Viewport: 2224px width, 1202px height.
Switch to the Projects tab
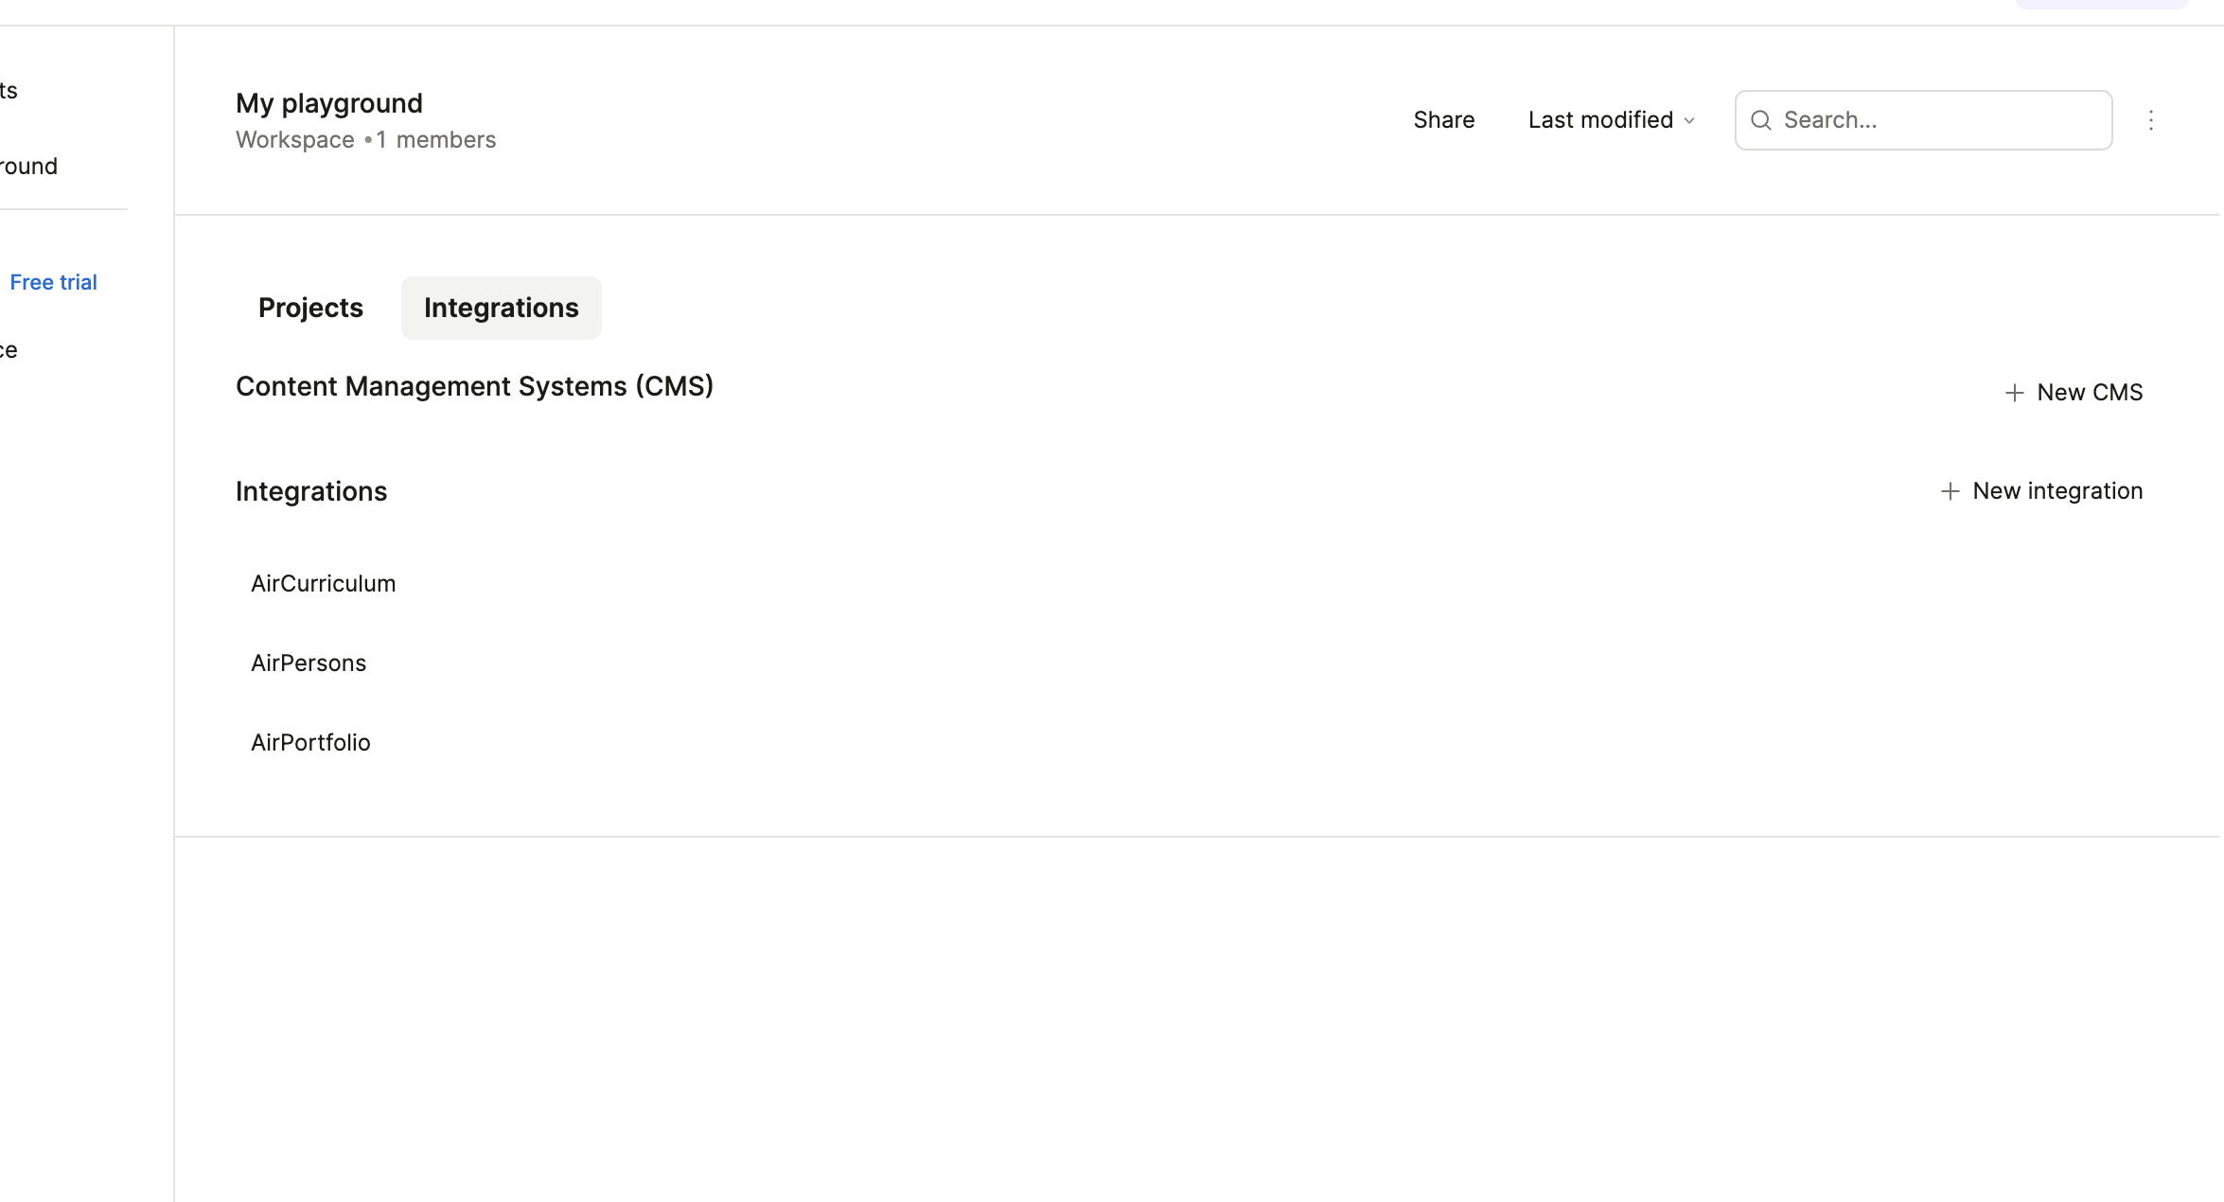[310, 308]
